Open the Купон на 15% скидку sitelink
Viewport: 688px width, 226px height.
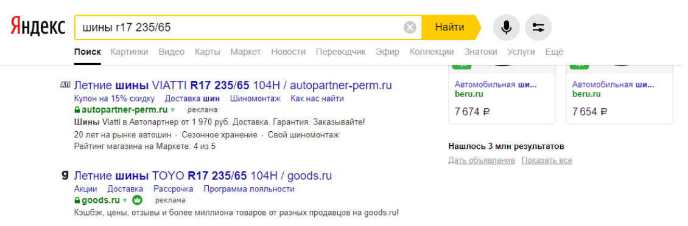[114, 98]
